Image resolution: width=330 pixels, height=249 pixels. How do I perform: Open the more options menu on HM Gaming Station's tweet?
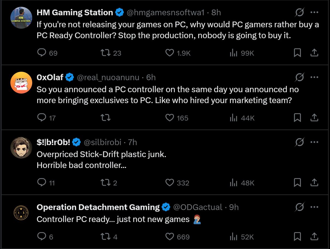point(314,12)
